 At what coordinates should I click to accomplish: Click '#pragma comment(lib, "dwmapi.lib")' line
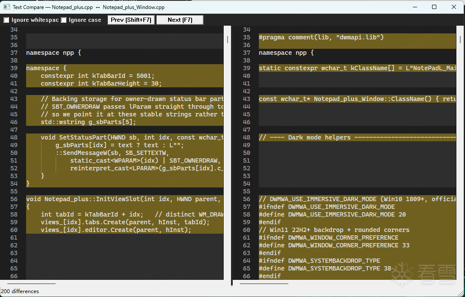coord(321,37)
